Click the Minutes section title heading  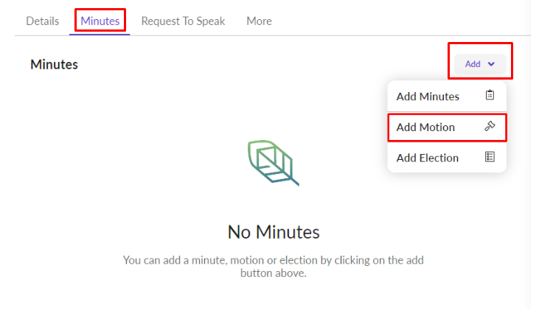click(x=54, y=64)
